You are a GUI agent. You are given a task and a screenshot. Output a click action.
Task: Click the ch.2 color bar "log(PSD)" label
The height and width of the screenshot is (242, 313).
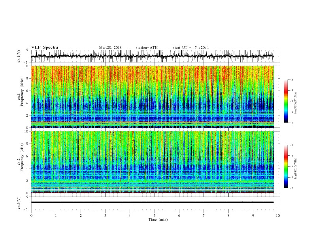pyautogui.click(x=296, y=168)
